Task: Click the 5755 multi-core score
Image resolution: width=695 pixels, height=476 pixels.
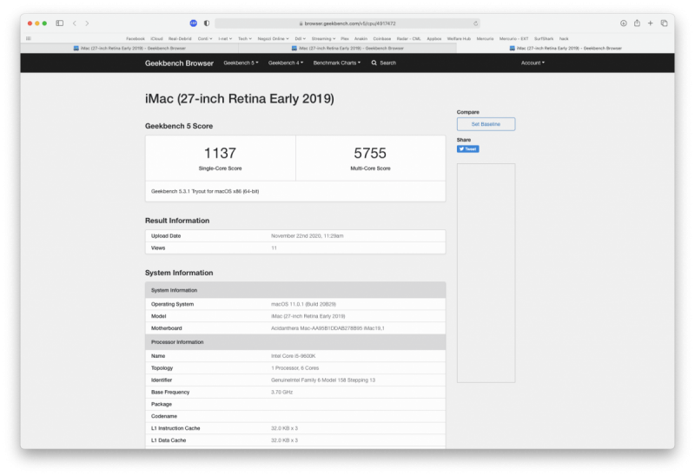Action: pyautogui.click(x=370, y=154)
